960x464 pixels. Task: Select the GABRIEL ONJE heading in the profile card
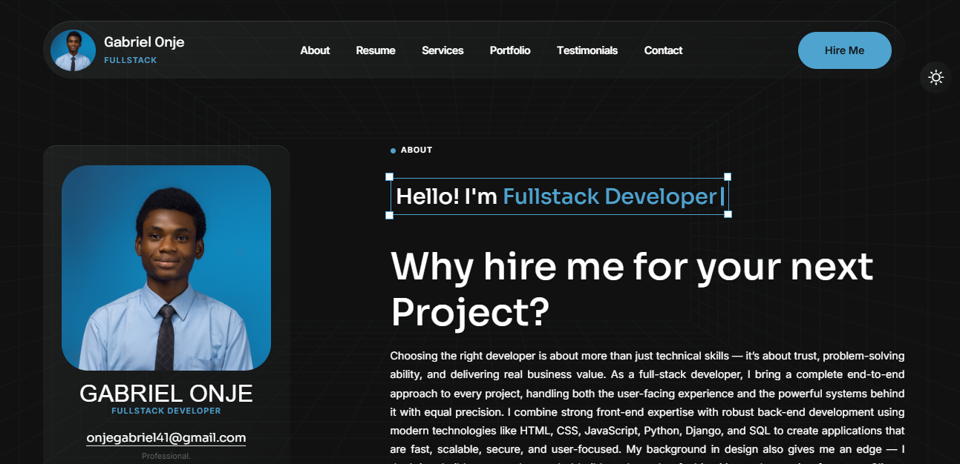(166, 393)
